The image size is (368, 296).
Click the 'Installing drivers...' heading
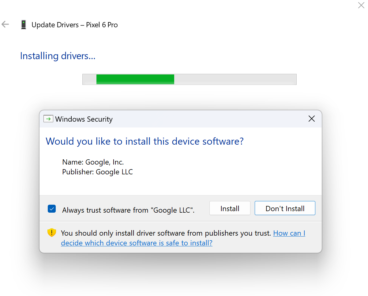point(58,56)
